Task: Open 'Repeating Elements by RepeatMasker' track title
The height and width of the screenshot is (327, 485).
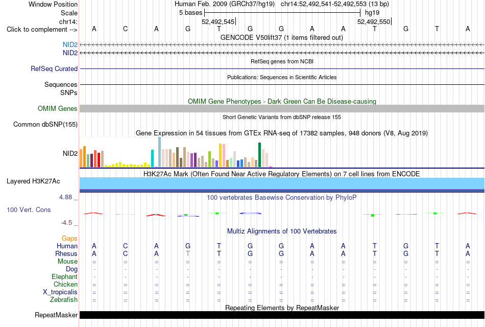Action: click(x=282, y=308)
